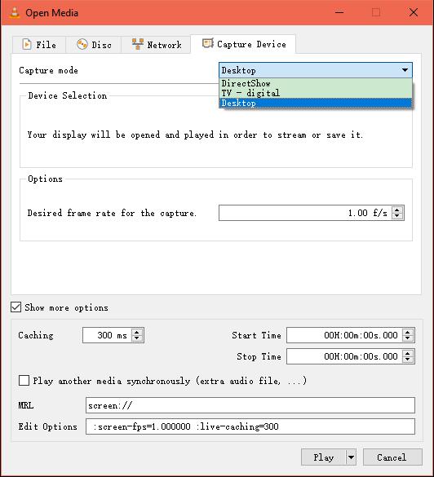The width and height of the screenshot is (434, 477).
Task: Switch to the Network tab
Action: [x=156, y=44]
